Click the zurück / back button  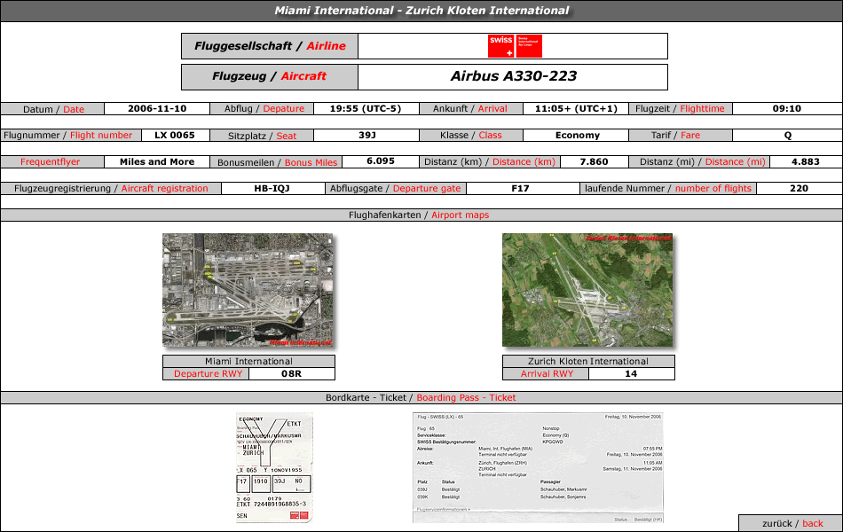tap(792, 523)
